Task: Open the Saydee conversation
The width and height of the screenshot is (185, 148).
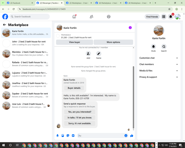Action: tap(26, 95)
